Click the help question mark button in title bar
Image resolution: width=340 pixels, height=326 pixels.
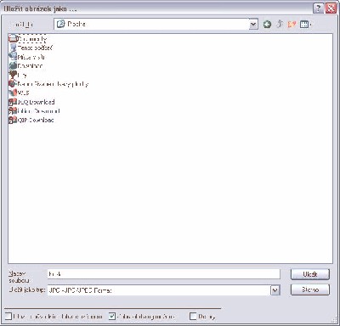[318, 8]
